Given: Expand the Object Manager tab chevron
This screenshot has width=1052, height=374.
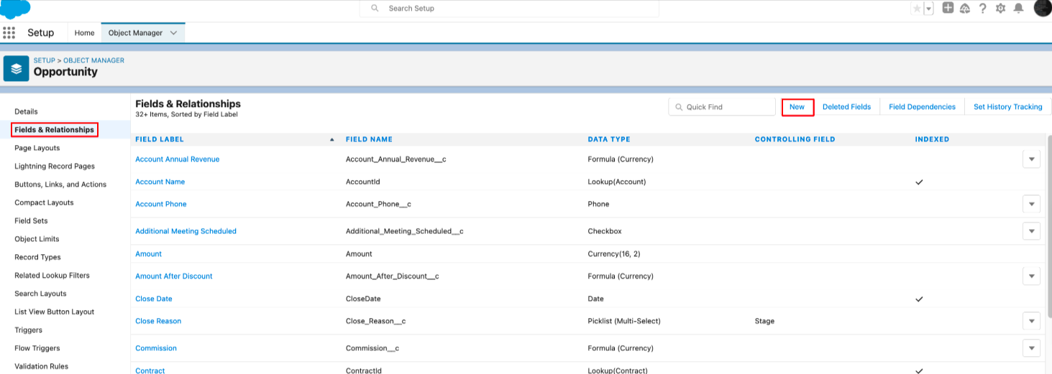Looking at the screenshot, I should tap(174, 33).
